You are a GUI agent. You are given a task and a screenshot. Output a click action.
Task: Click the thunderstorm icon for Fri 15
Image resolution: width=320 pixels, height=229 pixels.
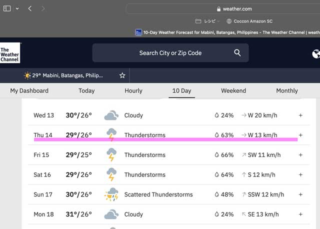pyautogui.click(x=111, y=155)
